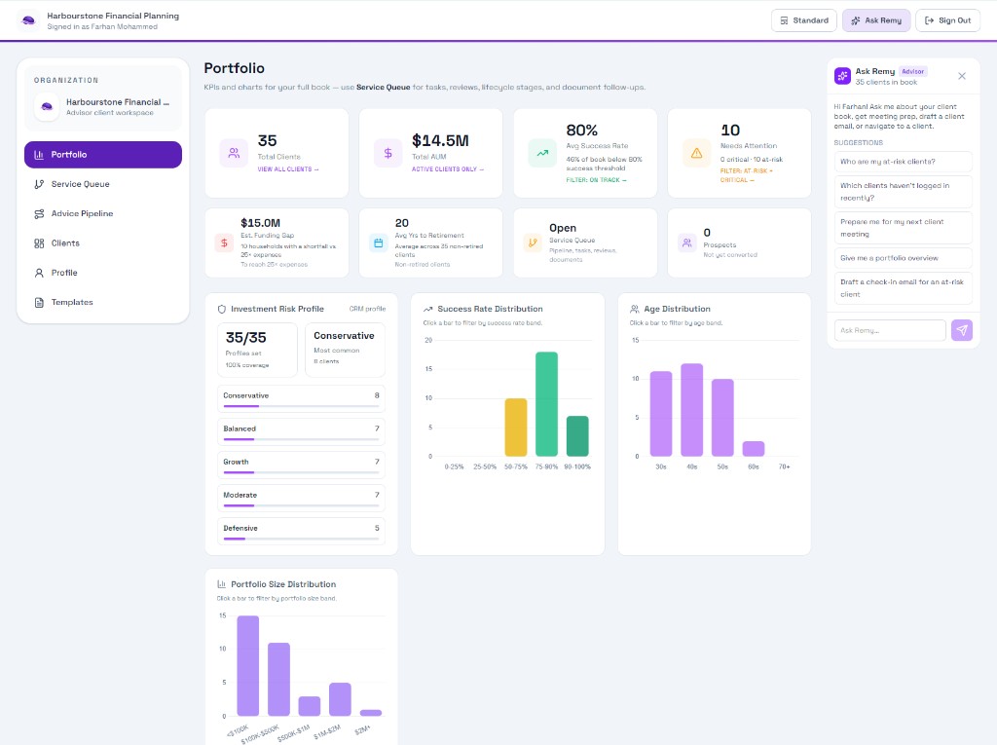Click the Needs Attention warning triangle icon
Viewport: 997px width, 745px height.
696,153
